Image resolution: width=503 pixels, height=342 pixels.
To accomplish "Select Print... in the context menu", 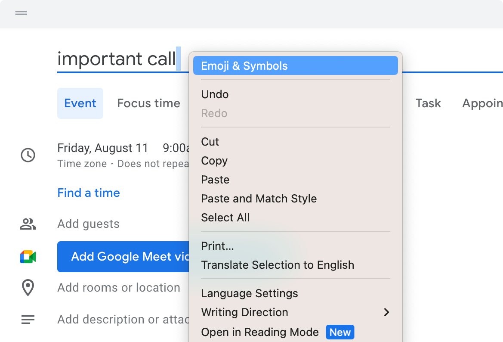I will click(296, 246).
